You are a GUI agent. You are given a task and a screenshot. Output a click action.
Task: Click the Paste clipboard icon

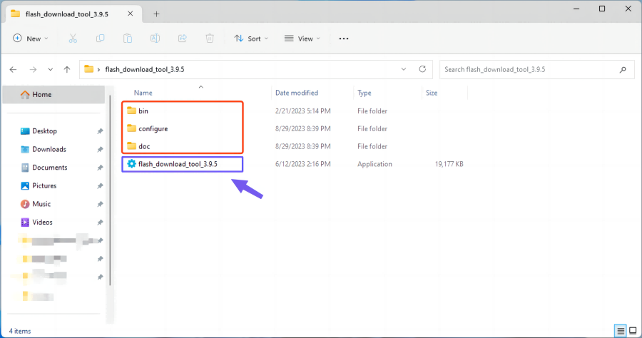128,39
